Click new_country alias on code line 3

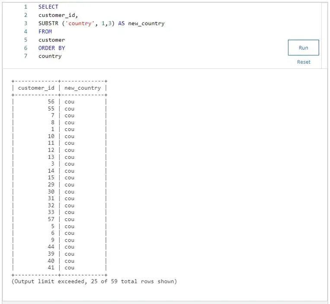146,23
